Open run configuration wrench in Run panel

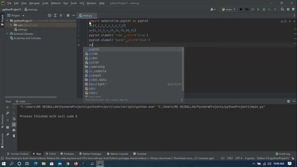coord(7,113)
